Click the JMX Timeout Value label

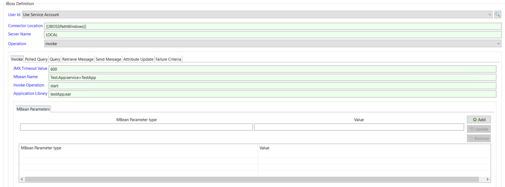click(x=30, y=68)
